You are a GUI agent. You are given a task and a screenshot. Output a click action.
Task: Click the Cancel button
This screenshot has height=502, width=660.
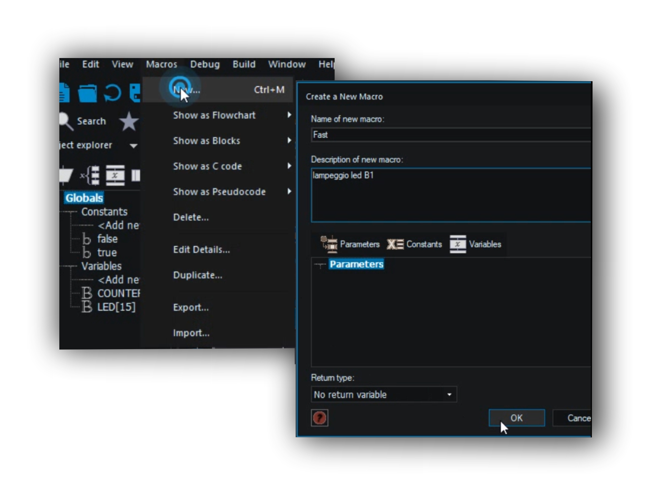[x=572, y=418]
